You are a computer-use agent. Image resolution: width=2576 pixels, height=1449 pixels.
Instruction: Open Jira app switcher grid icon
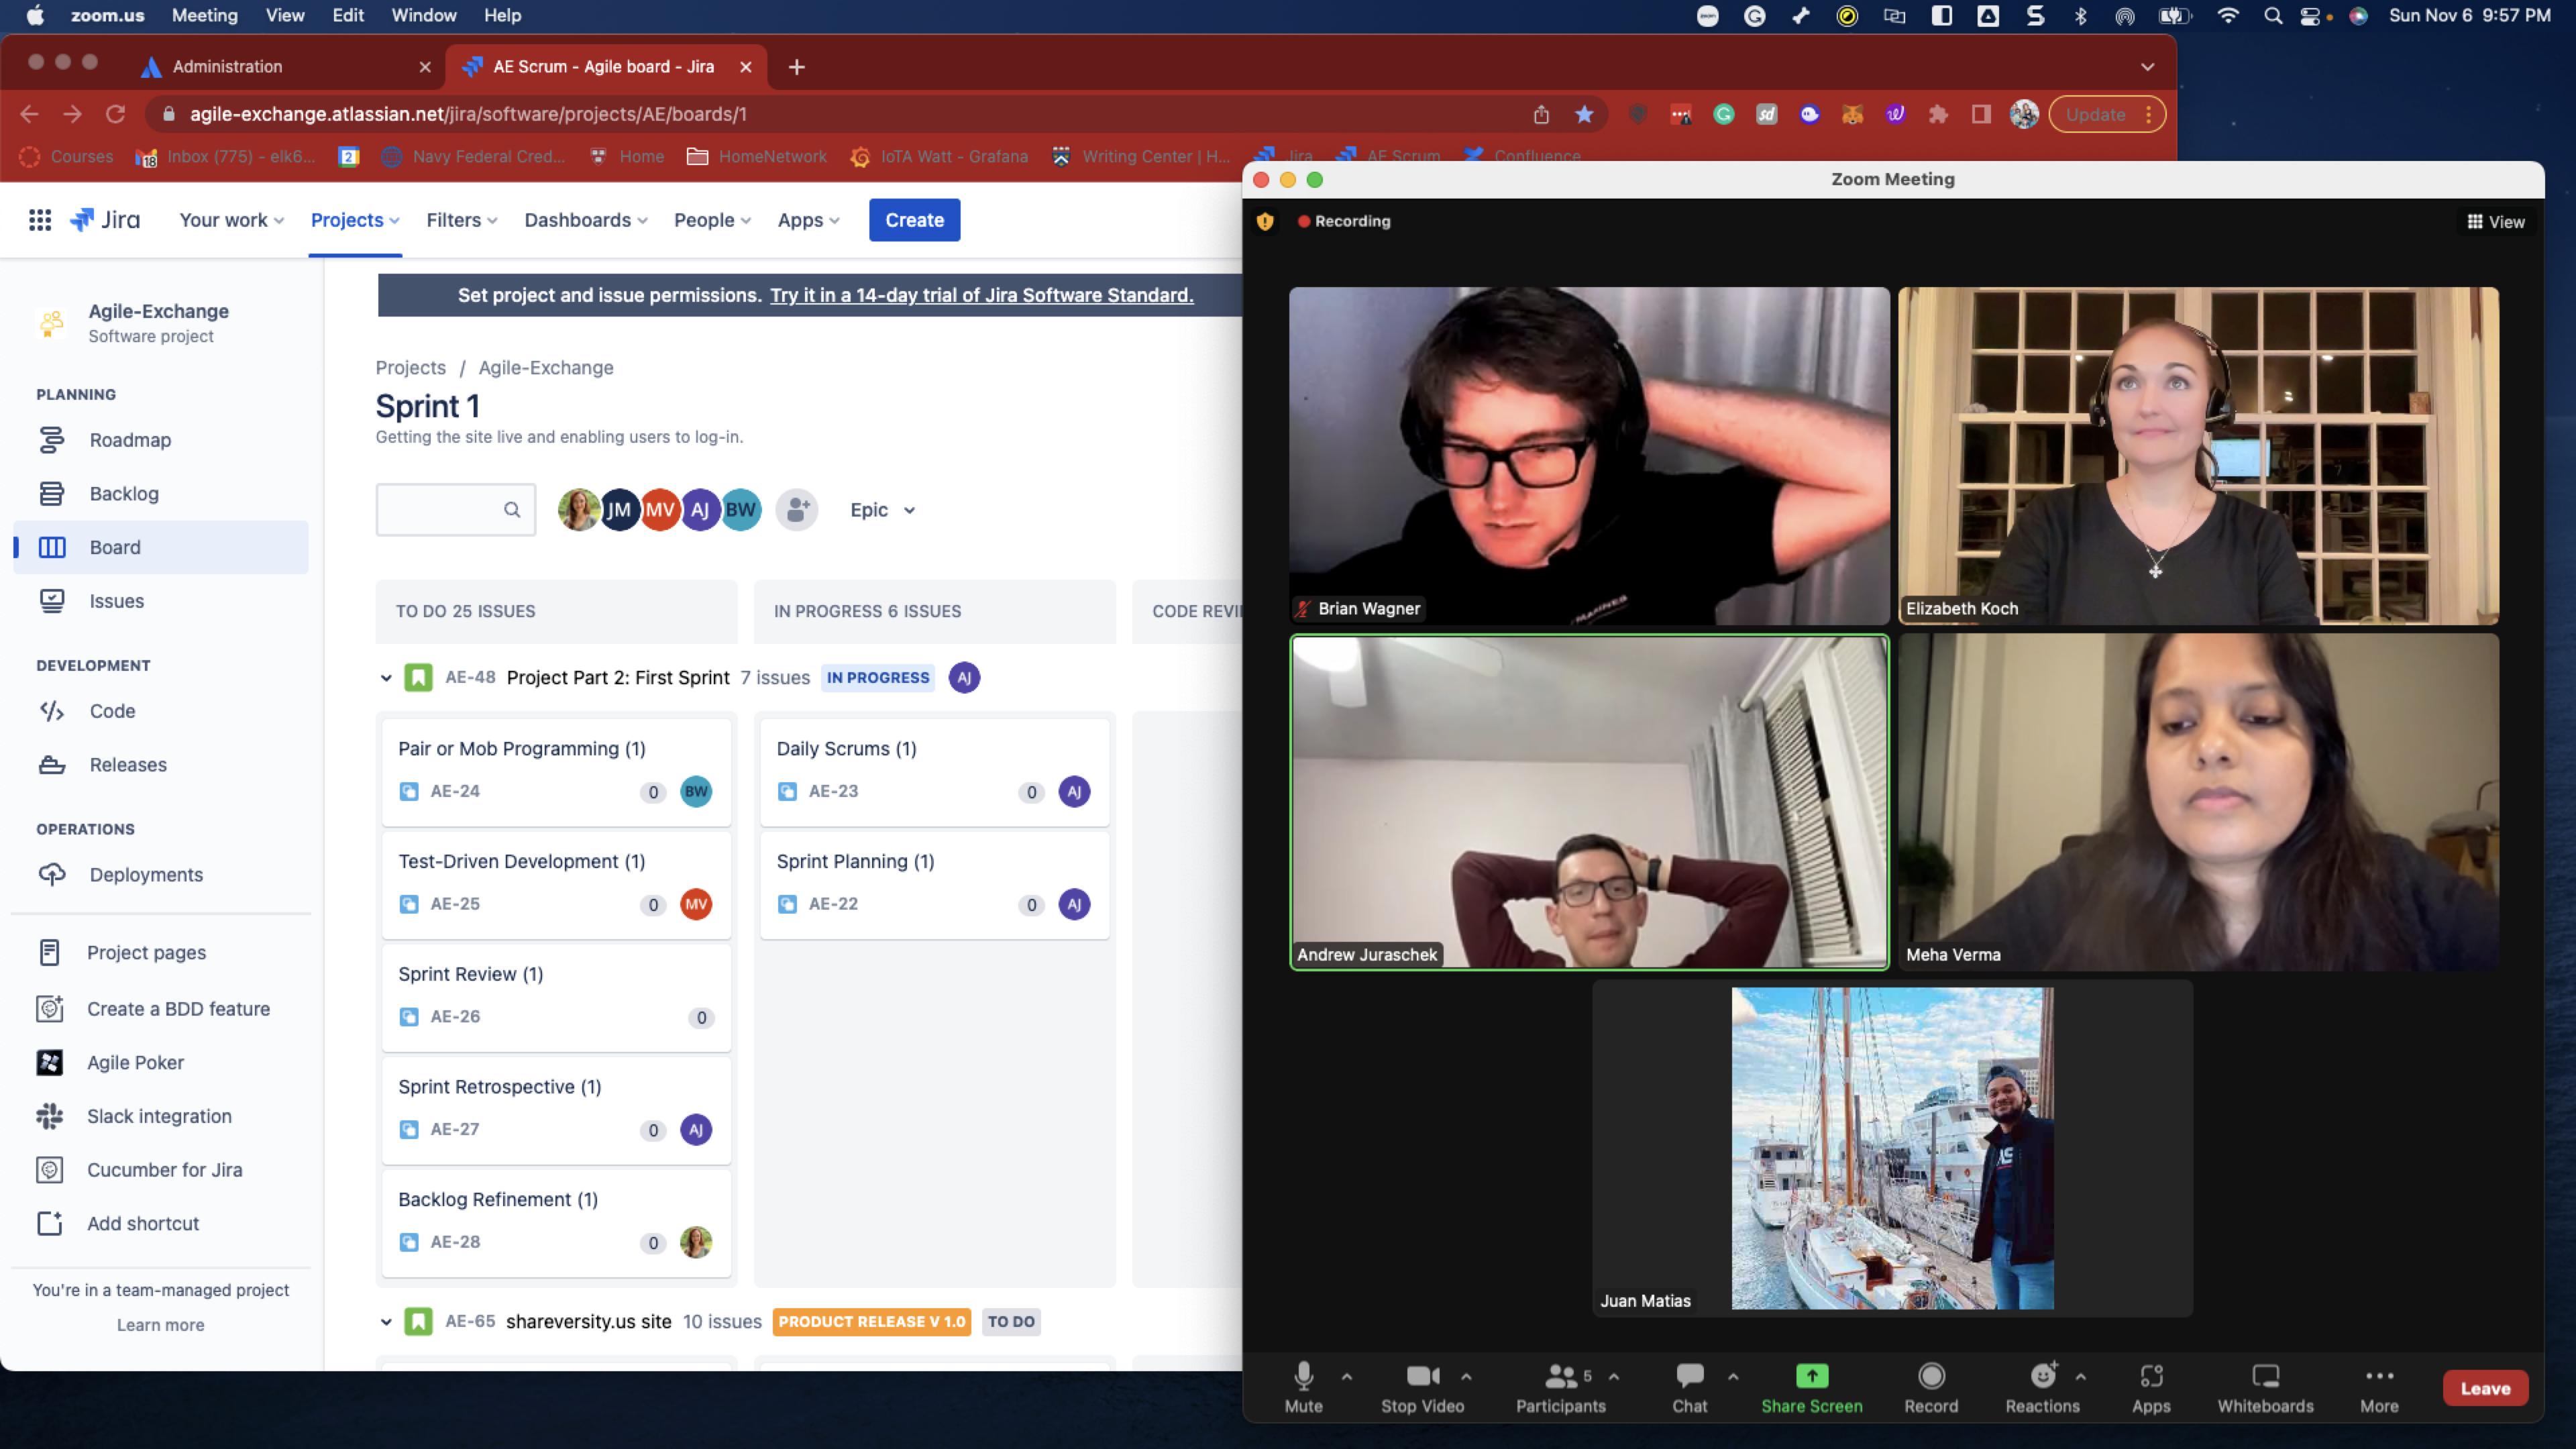[40, 220]
